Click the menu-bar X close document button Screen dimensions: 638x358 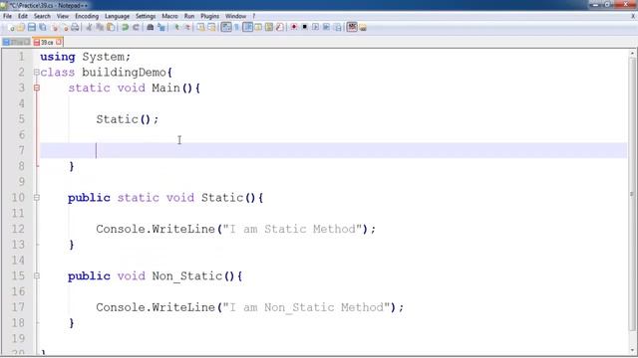(x=633, y=16)
